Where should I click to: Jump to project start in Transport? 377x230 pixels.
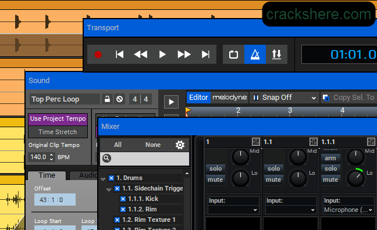point(119,55)
